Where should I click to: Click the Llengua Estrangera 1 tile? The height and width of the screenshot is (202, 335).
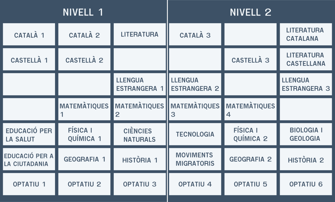(140, 84)
